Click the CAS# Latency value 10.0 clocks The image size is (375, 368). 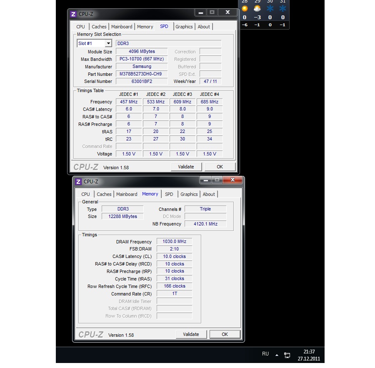click(174, 256)
